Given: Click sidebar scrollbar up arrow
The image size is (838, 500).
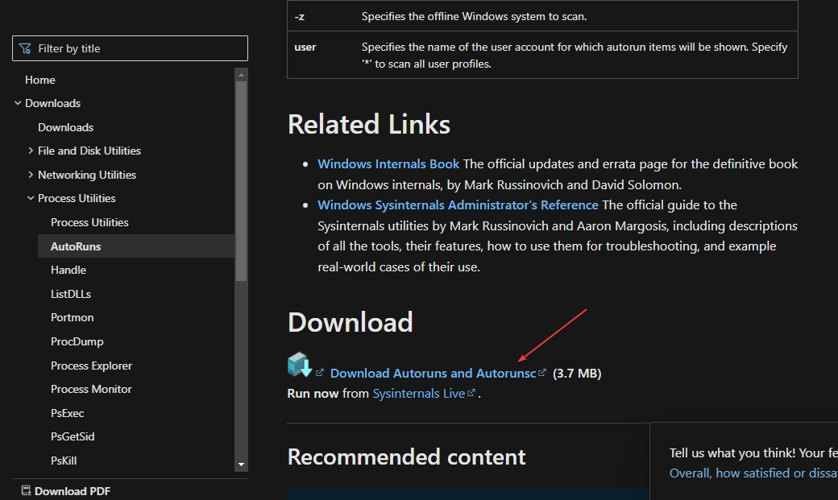Looking at the screenshot, I should (241, 75).
